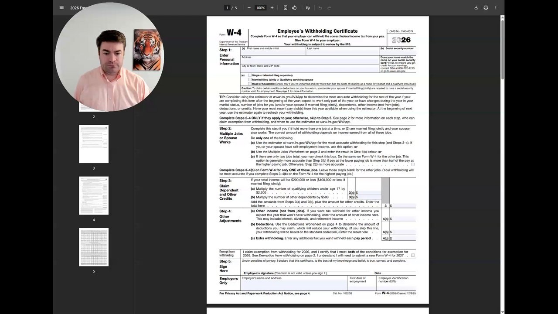Open the more actions menu
558x314 pixels.
click(x=496, y=8)
